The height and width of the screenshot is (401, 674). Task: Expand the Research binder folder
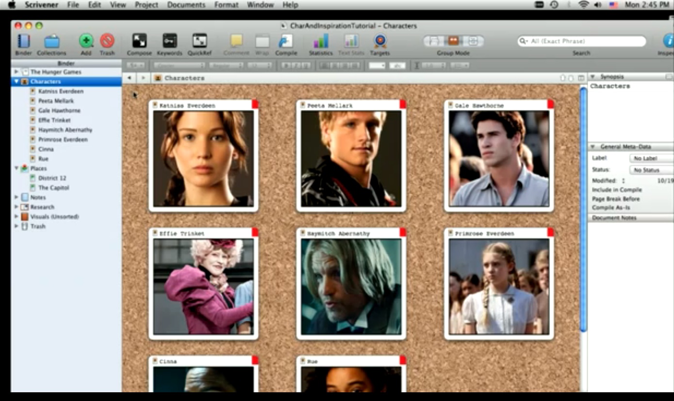[x=16, y=207]
